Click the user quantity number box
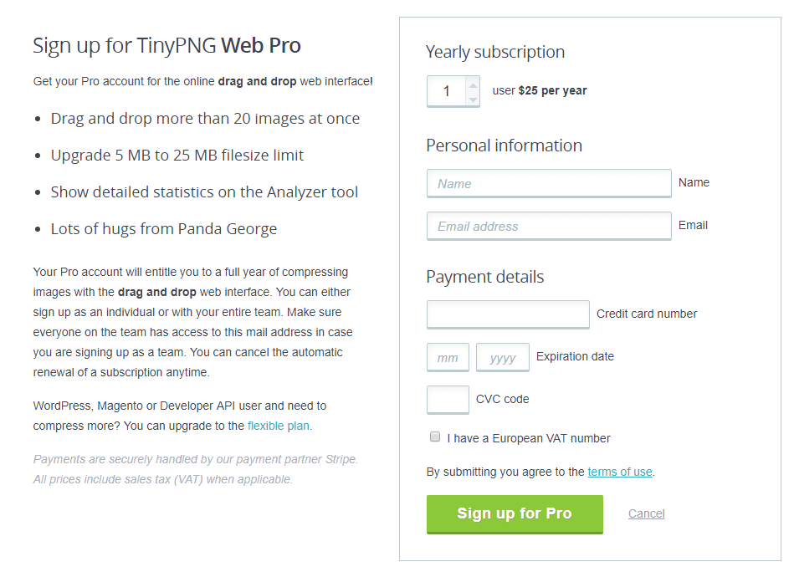This screenshot has height=577, width=794. (447, 91)
